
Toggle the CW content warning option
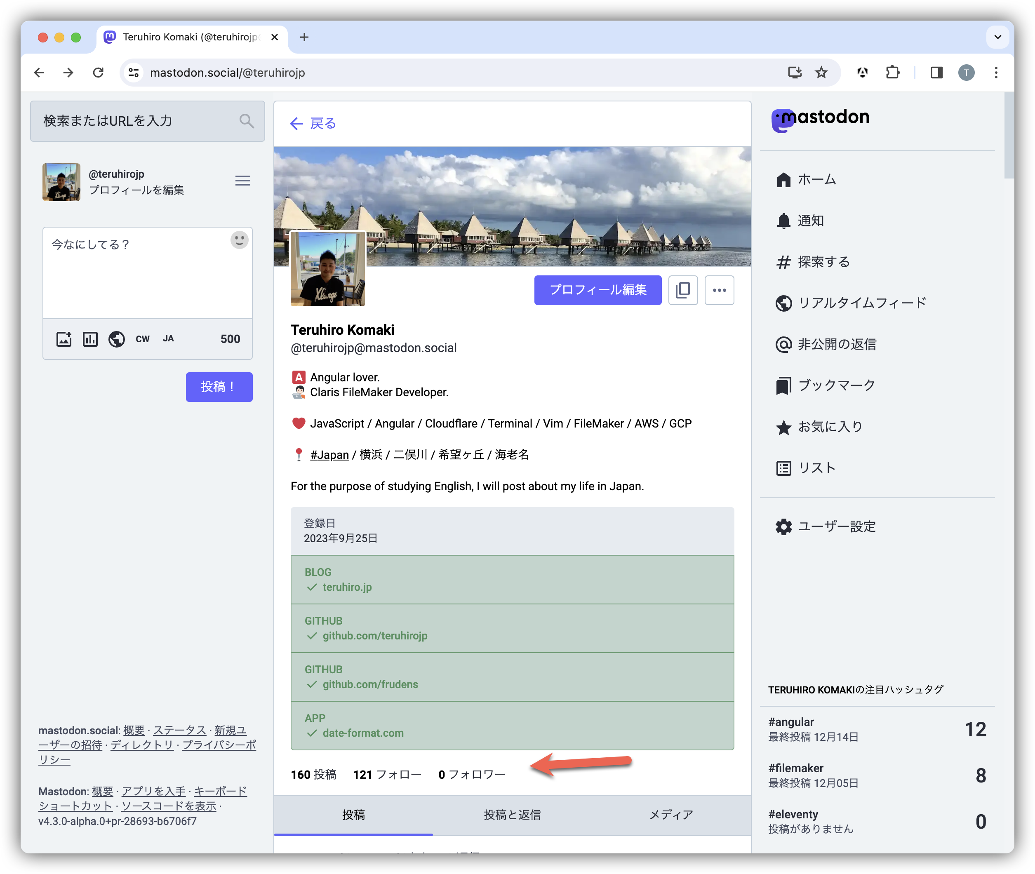tap(142, 339)
